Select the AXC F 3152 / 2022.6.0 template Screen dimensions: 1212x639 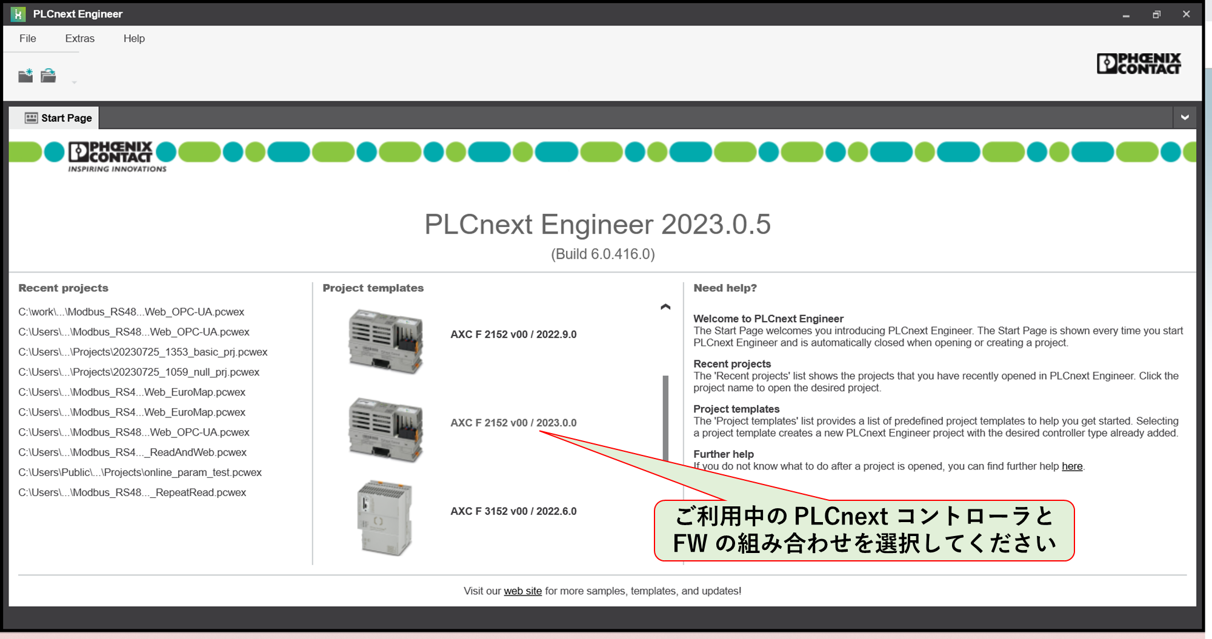513,511
